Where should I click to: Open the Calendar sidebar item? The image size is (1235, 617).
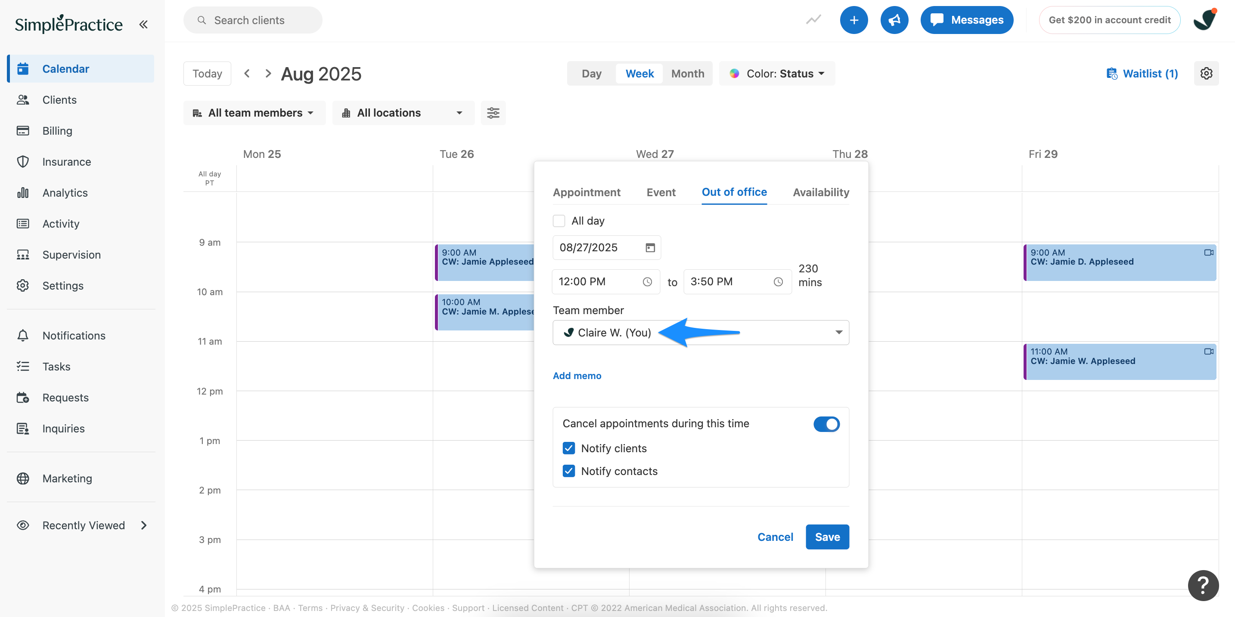81,68
